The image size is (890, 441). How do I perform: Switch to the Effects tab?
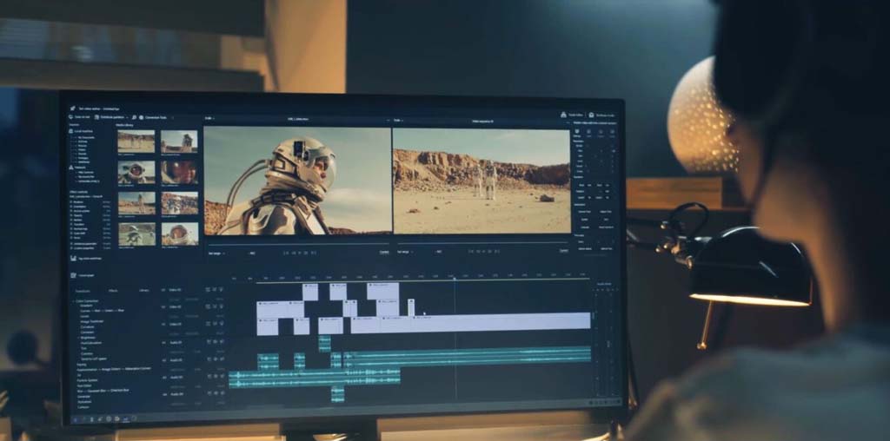113,290
